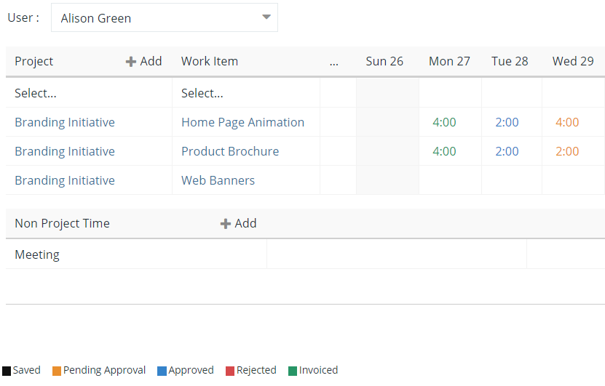This screenshot has height=386, width=605.
Task: Open Branding Initiative project in the Web Banners row
Action: coord(65,180)
